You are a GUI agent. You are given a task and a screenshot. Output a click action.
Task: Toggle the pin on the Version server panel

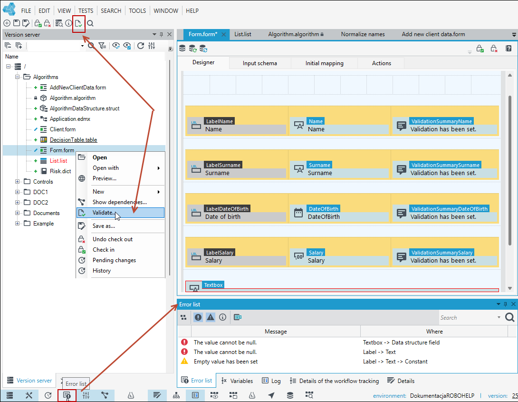click(x=161, y=34)
